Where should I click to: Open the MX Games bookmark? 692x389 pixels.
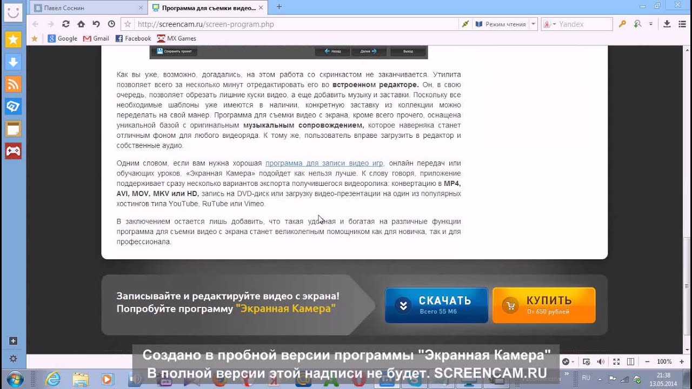coord(177,38)
